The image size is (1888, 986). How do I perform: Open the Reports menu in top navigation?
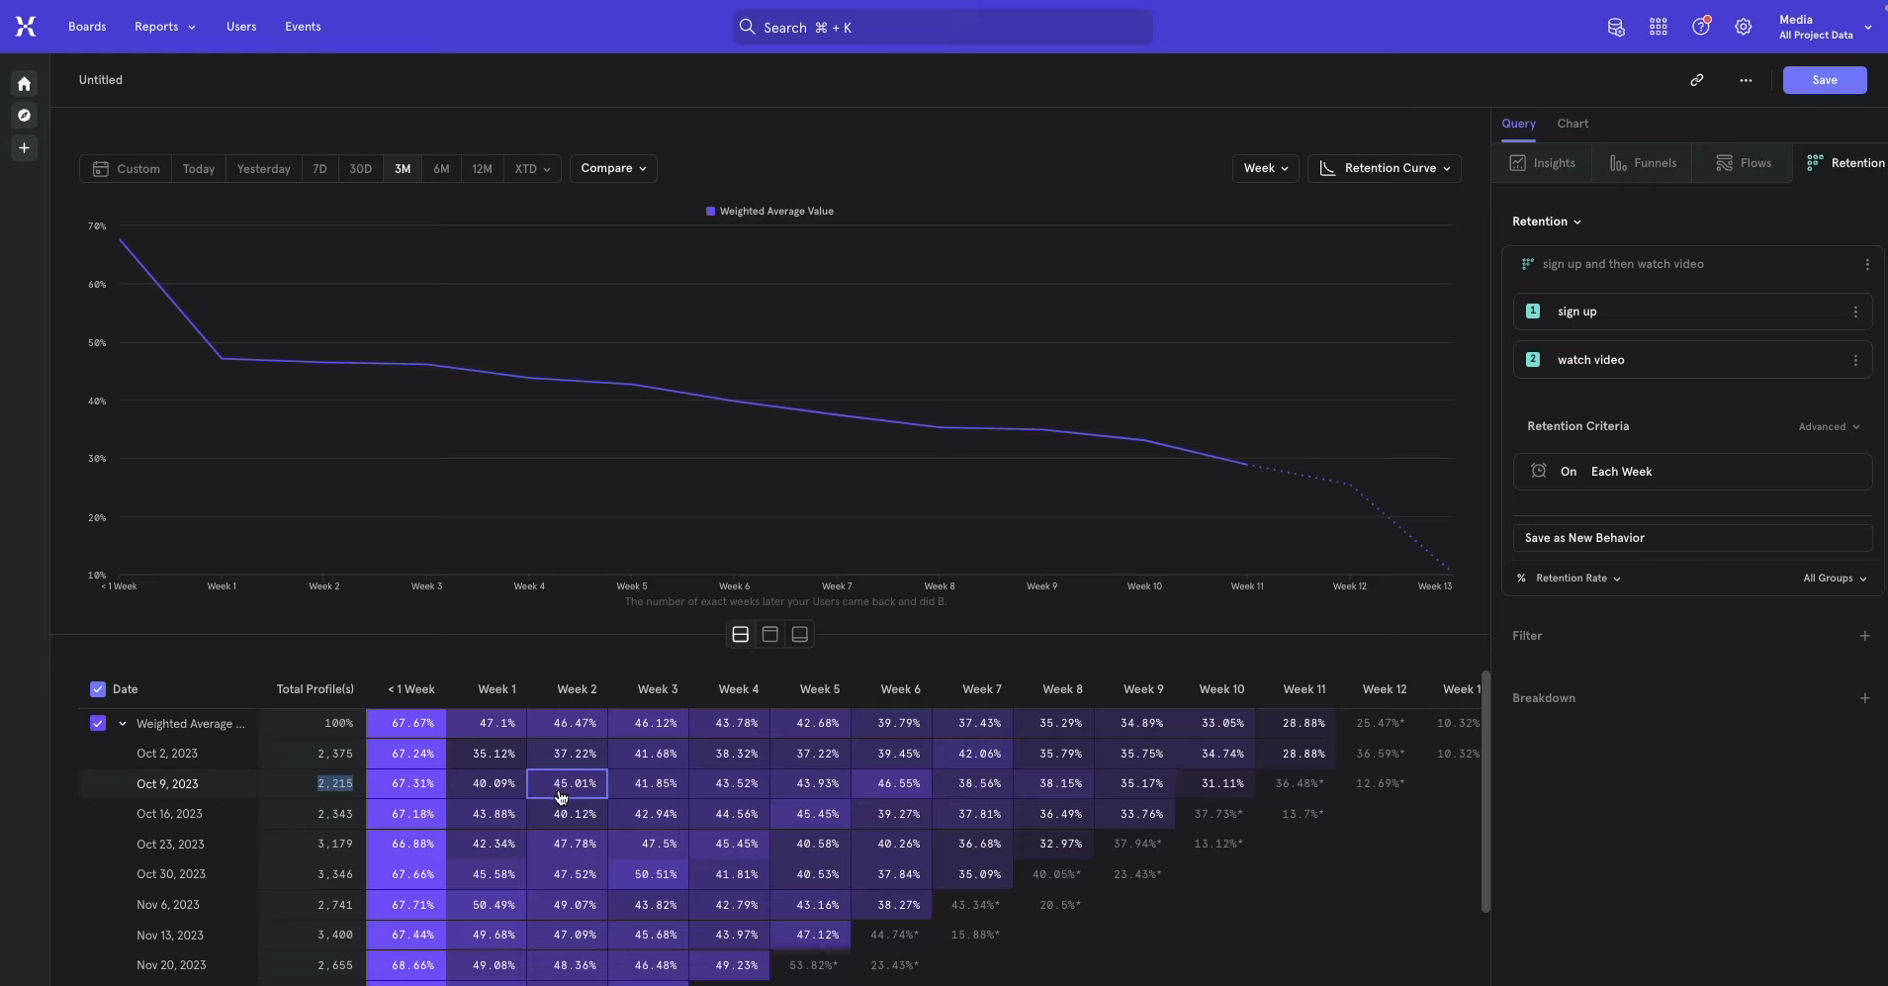pyautogui.click(x=165, y=27)
